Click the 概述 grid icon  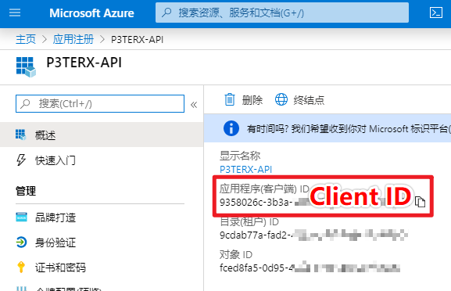pos(20,135)
